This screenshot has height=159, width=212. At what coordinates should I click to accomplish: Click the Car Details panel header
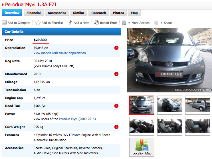click(61, 32)
